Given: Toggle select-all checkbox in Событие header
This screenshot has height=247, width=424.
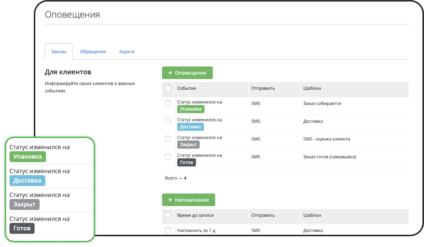Looking at the screenshot, I should pos(168,88).
